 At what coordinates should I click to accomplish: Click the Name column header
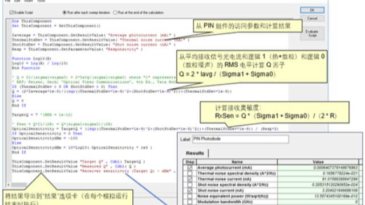coord(237,162)
